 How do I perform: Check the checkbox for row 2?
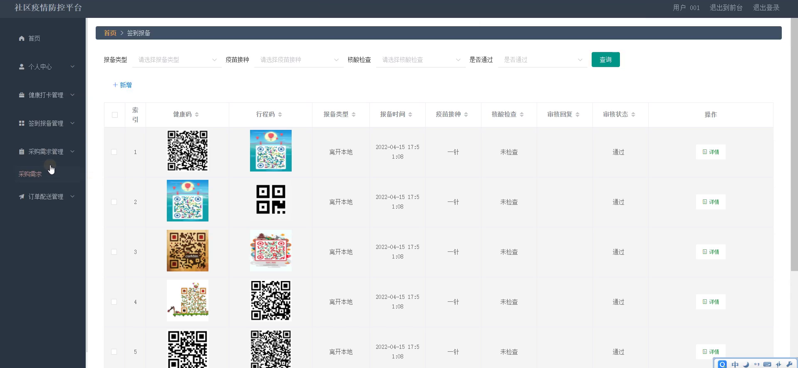[x=114, y=202]
